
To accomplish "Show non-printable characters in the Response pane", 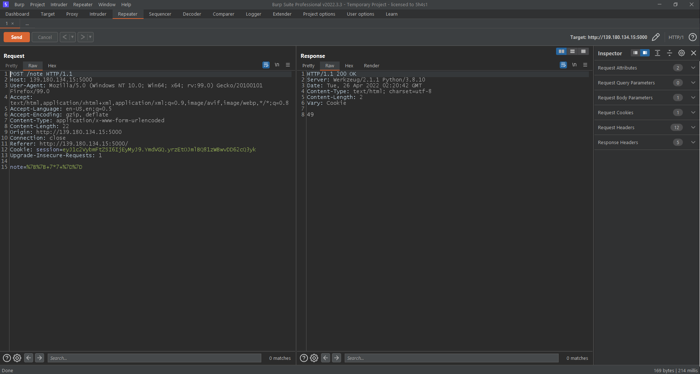I will coord(574,65).
